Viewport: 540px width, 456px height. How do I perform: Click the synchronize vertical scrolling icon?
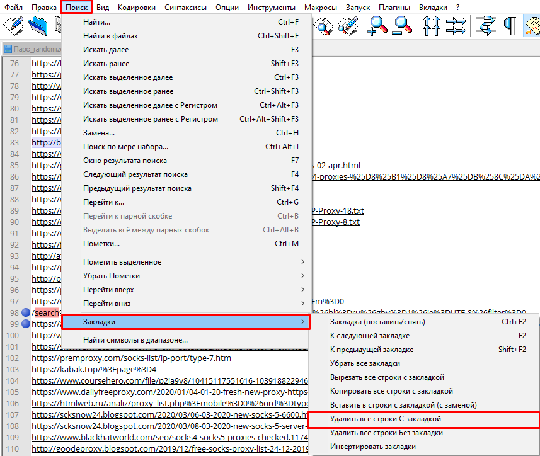point(432,25)
